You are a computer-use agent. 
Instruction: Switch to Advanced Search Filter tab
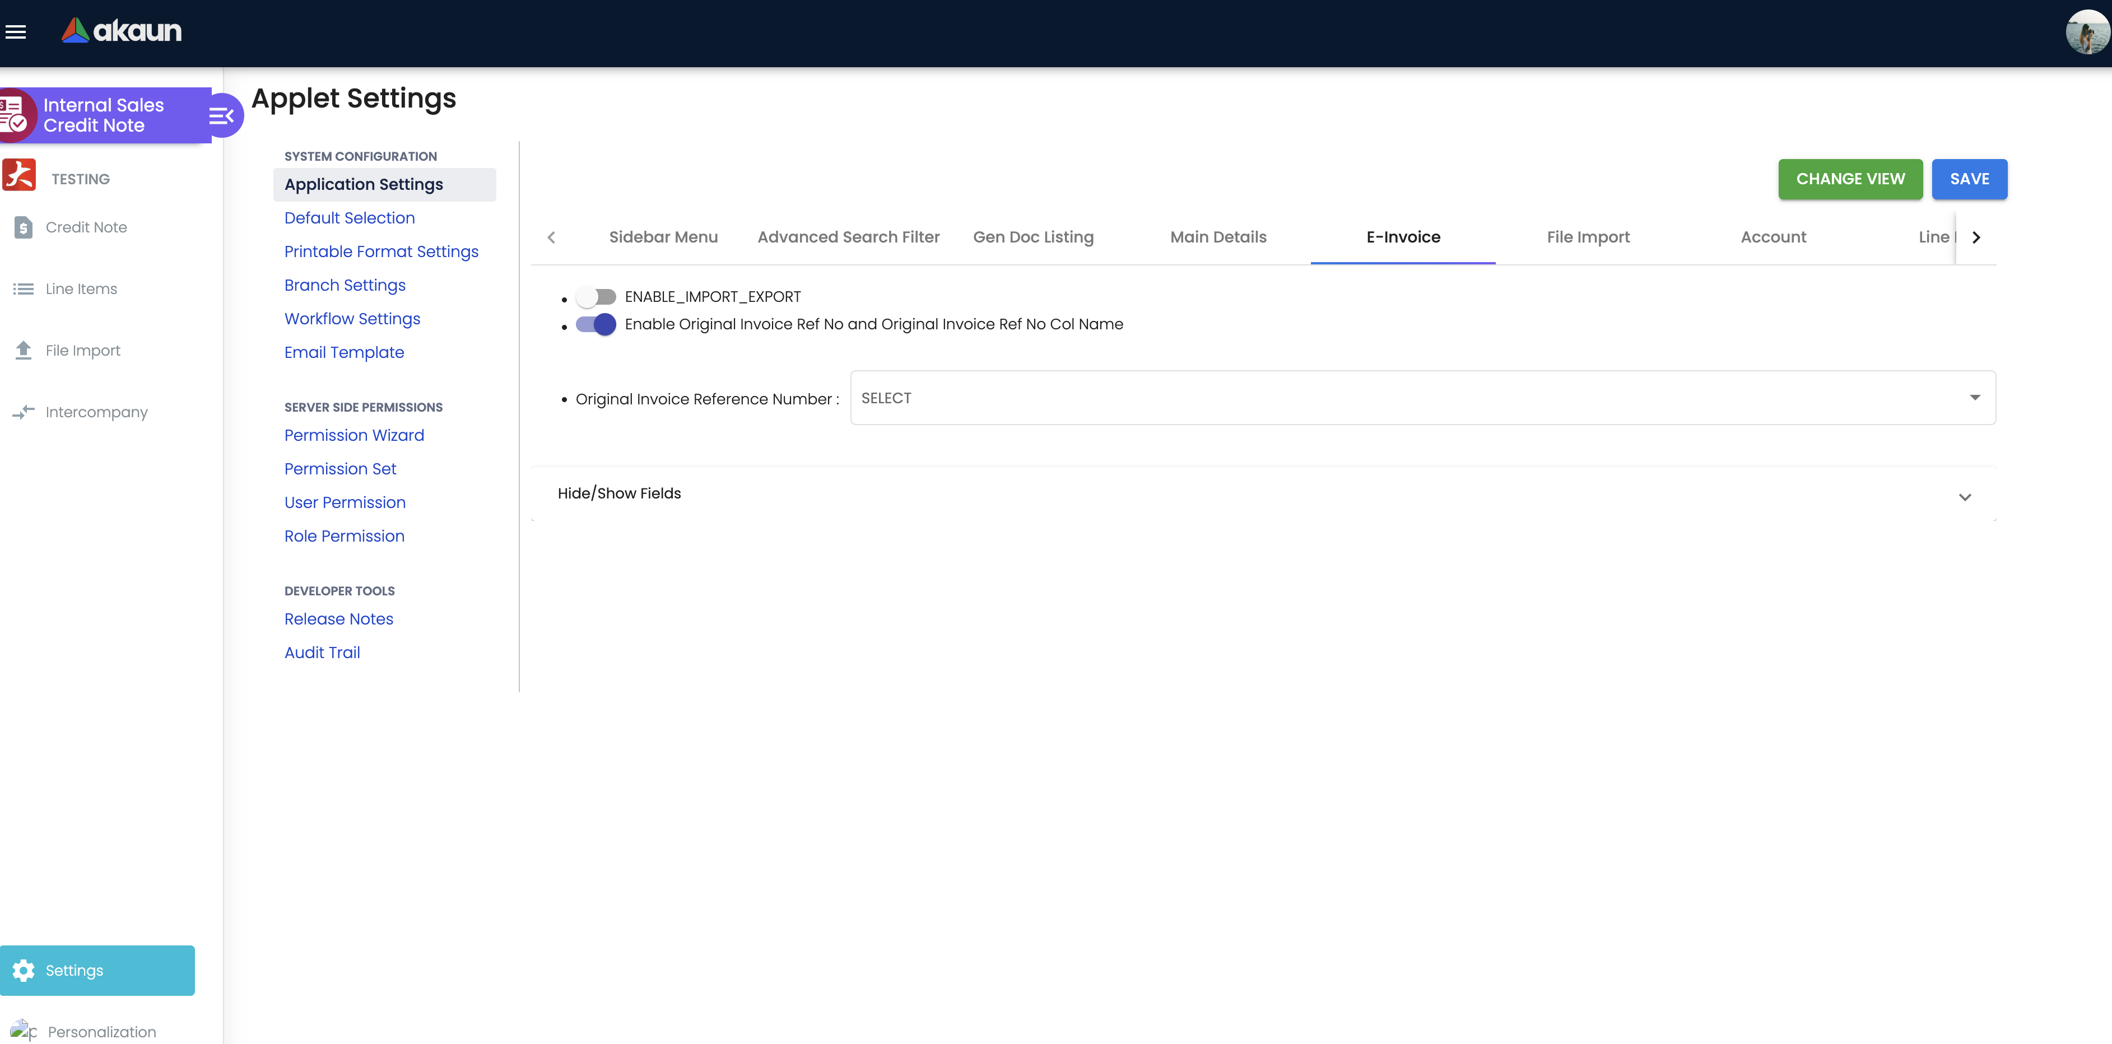(x=848, y=237)
